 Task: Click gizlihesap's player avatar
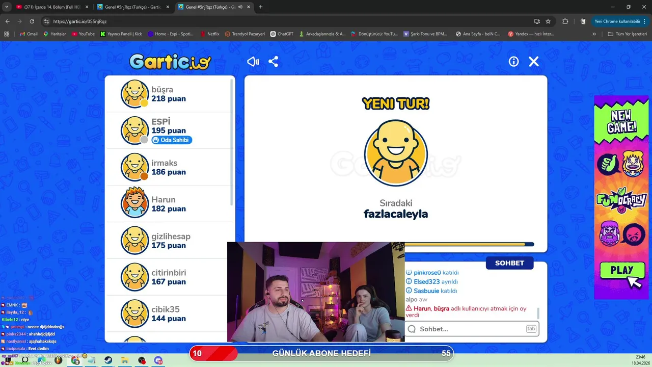[x=134, y=240]
